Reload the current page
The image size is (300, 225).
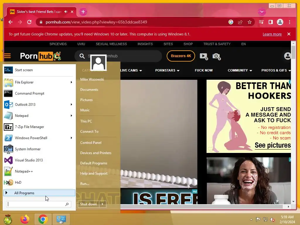pyautogui.click(x=29, y=22)
